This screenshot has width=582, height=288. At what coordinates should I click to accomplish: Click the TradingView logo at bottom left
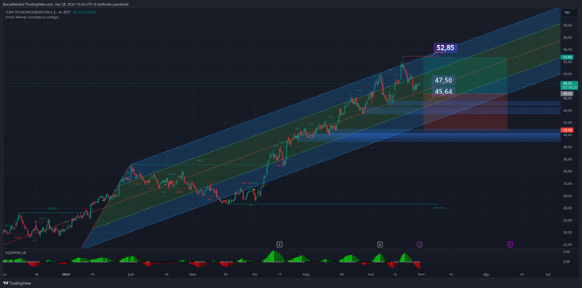coord(16,283)
